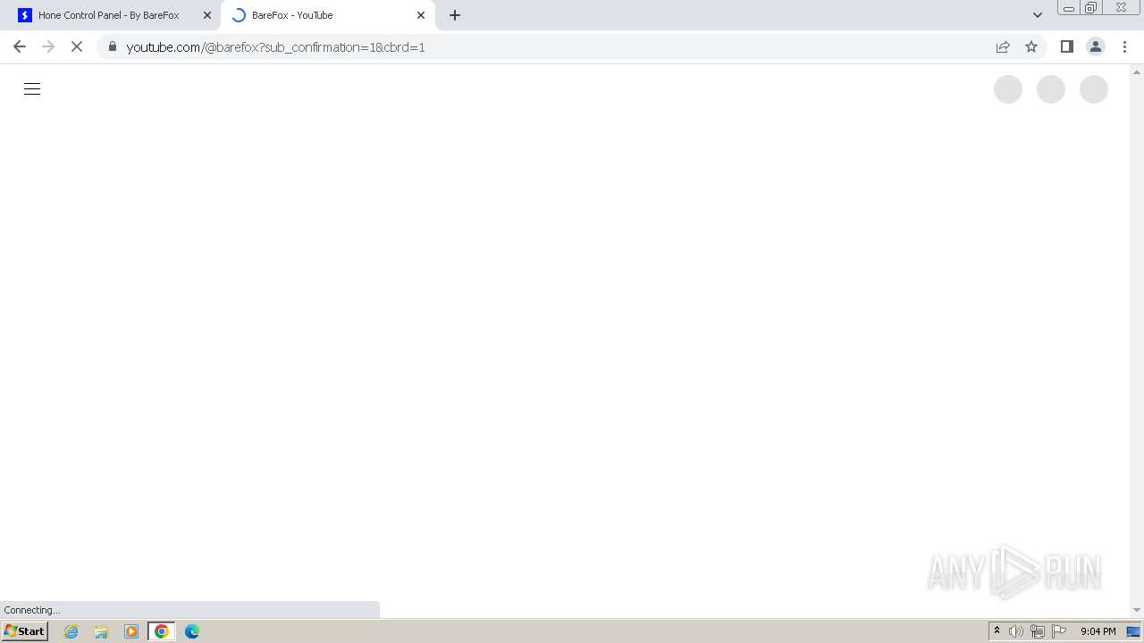Expand the tab search dropdown arrow
Image resolution: width=1144 pixels, height=643 pixels.
point(1038,15)
